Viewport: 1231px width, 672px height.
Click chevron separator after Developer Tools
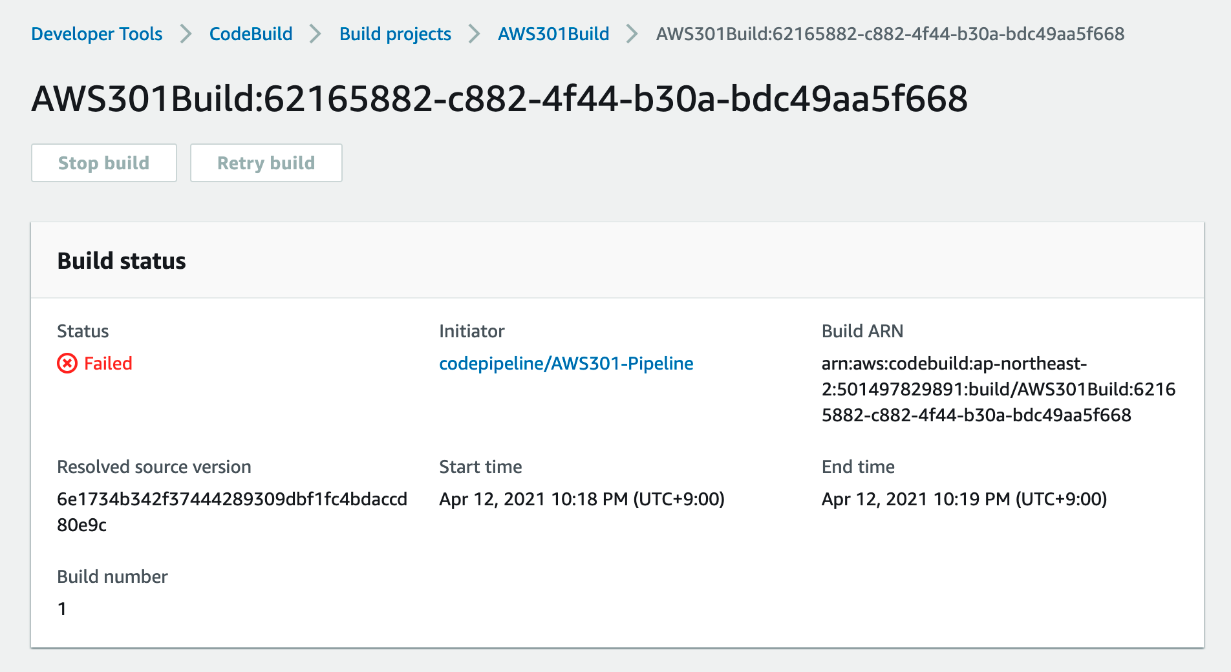point(186,34)
